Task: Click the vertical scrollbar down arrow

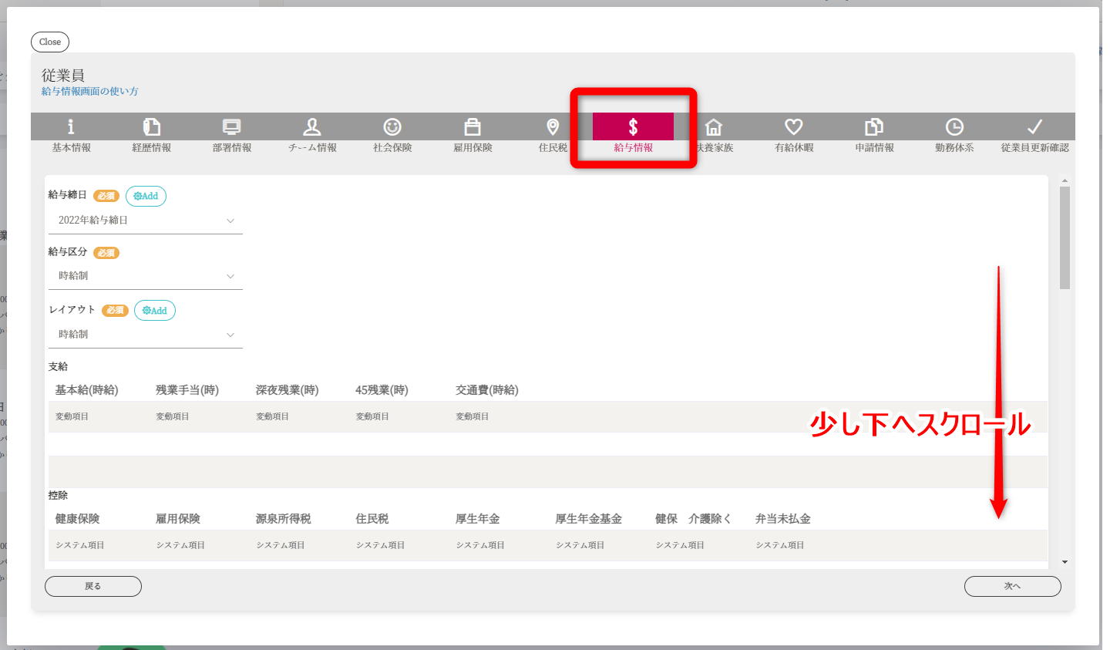Action: (x=1065, y=562)
